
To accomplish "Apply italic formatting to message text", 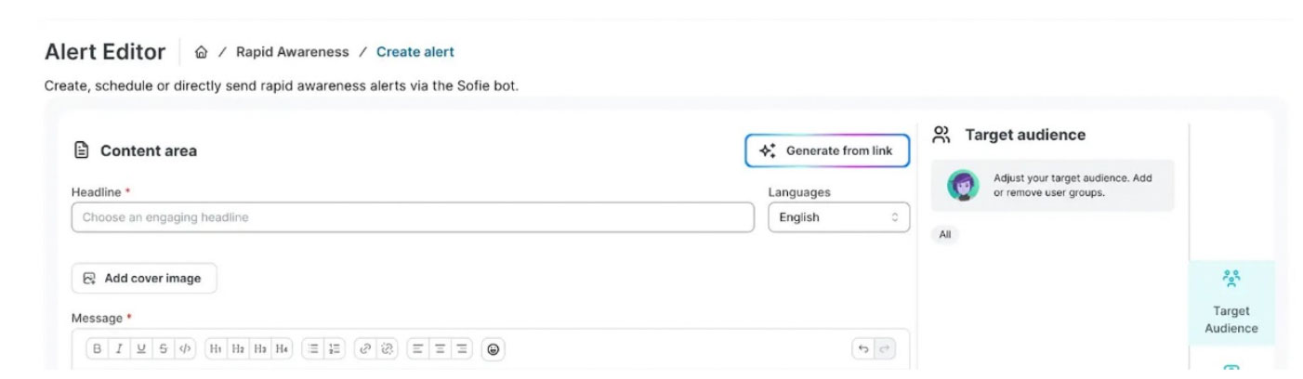I will pyautogui.click(x=119, y=349).
